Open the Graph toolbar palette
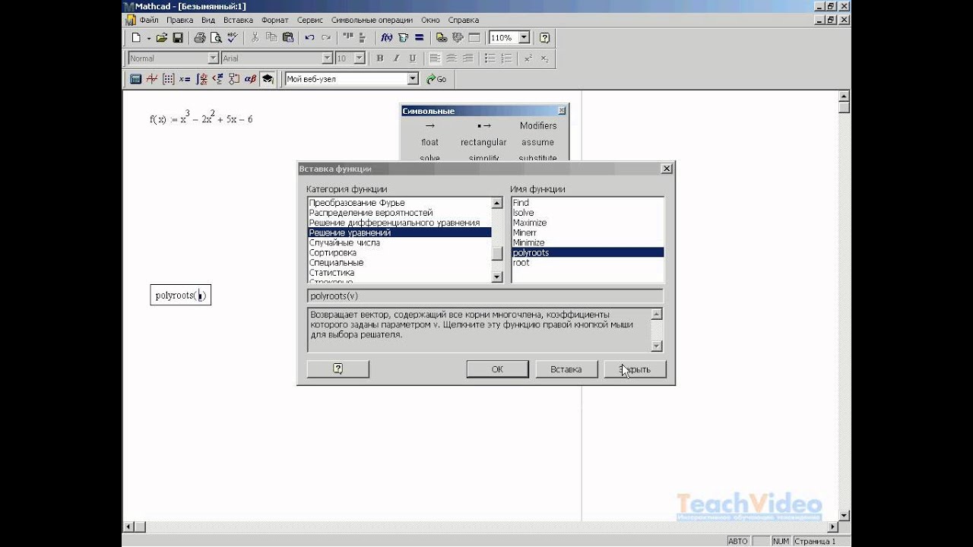Image resolution: width=973 pixels, height=547 pixels. point(152,78)
